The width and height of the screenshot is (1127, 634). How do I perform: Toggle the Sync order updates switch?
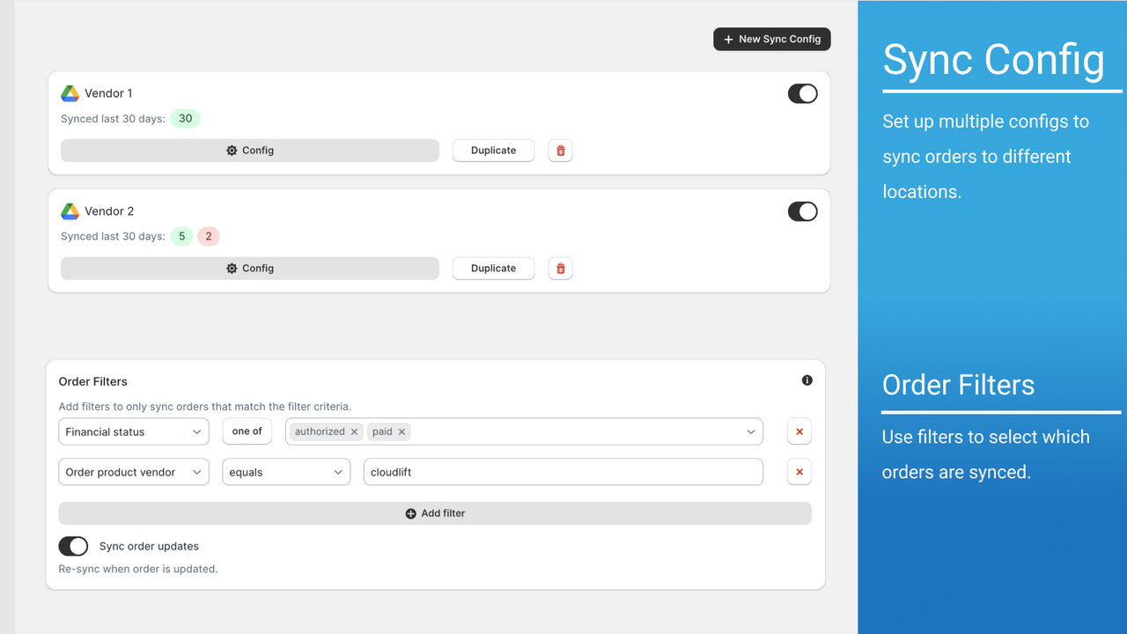(74, 546)
